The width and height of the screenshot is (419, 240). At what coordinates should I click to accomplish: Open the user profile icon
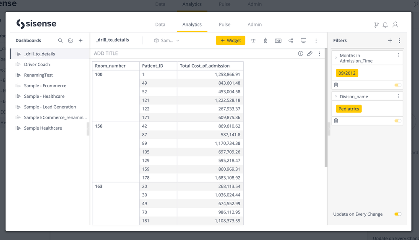(x=395, y=25)
